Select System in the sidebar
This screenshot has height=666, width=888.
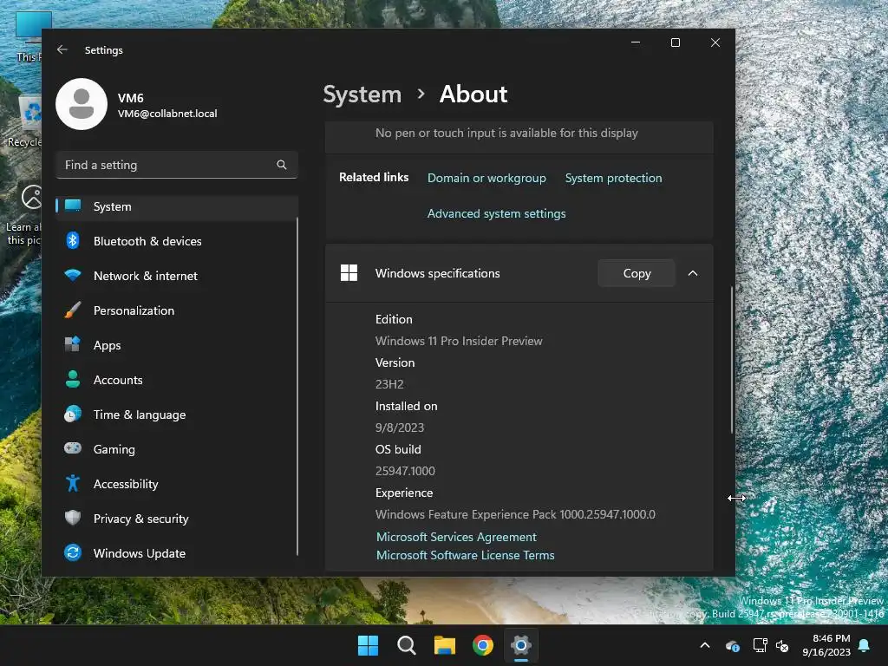point(177,206)
